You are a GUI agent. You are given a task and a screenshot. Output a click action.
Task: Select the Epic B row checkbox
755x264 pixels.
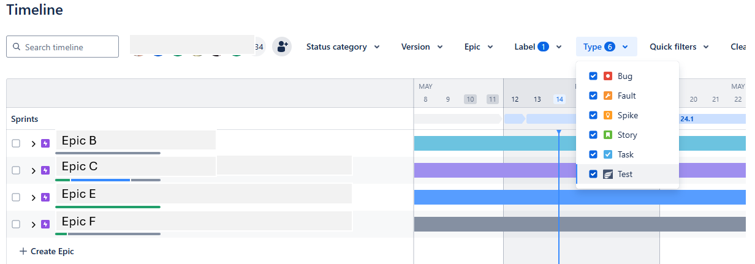click(x=16, y=143)
